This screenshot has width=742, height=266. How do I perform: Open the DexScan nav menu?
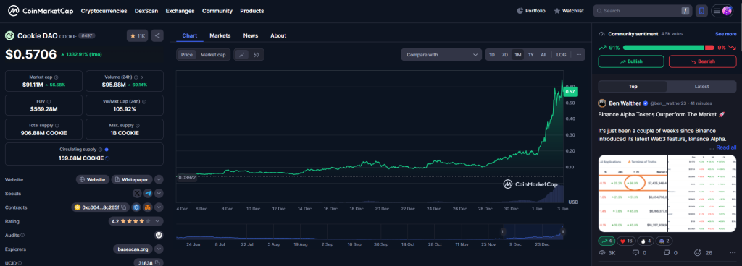point(146,10)
